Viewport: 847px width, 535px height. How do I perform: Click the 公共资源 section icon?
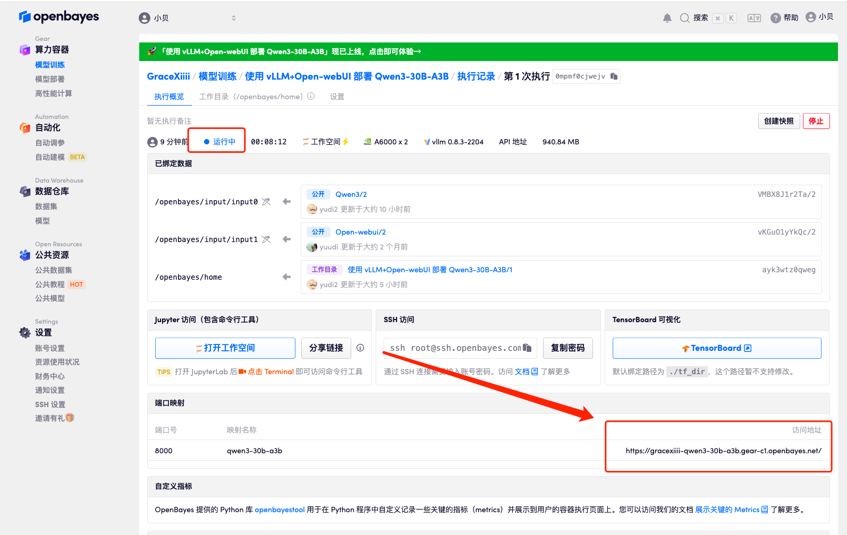(24, 255)
